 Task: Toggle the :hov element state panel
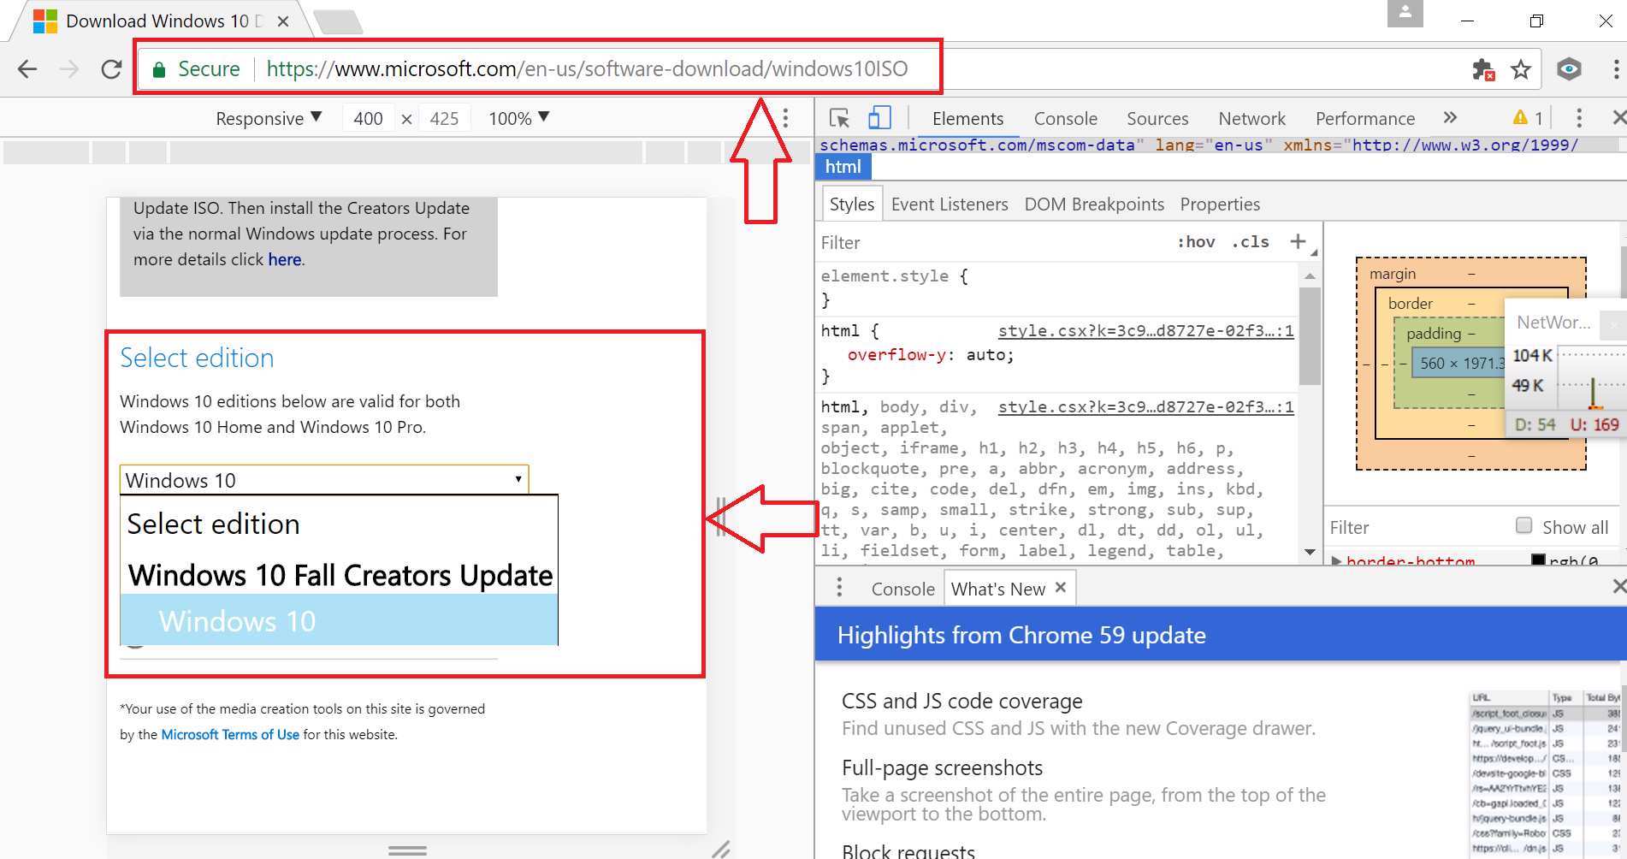[x=1196, y=242]
